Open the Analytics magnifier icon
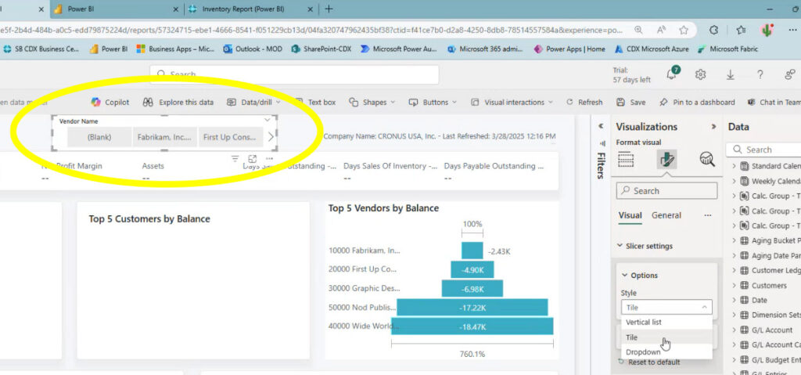 click(x=707, y=160)
